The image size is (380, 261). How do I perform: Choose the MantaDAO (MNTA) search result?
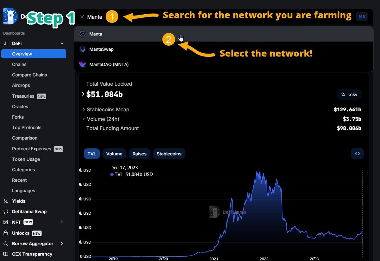pyautogui.click(x=224, y=64)
